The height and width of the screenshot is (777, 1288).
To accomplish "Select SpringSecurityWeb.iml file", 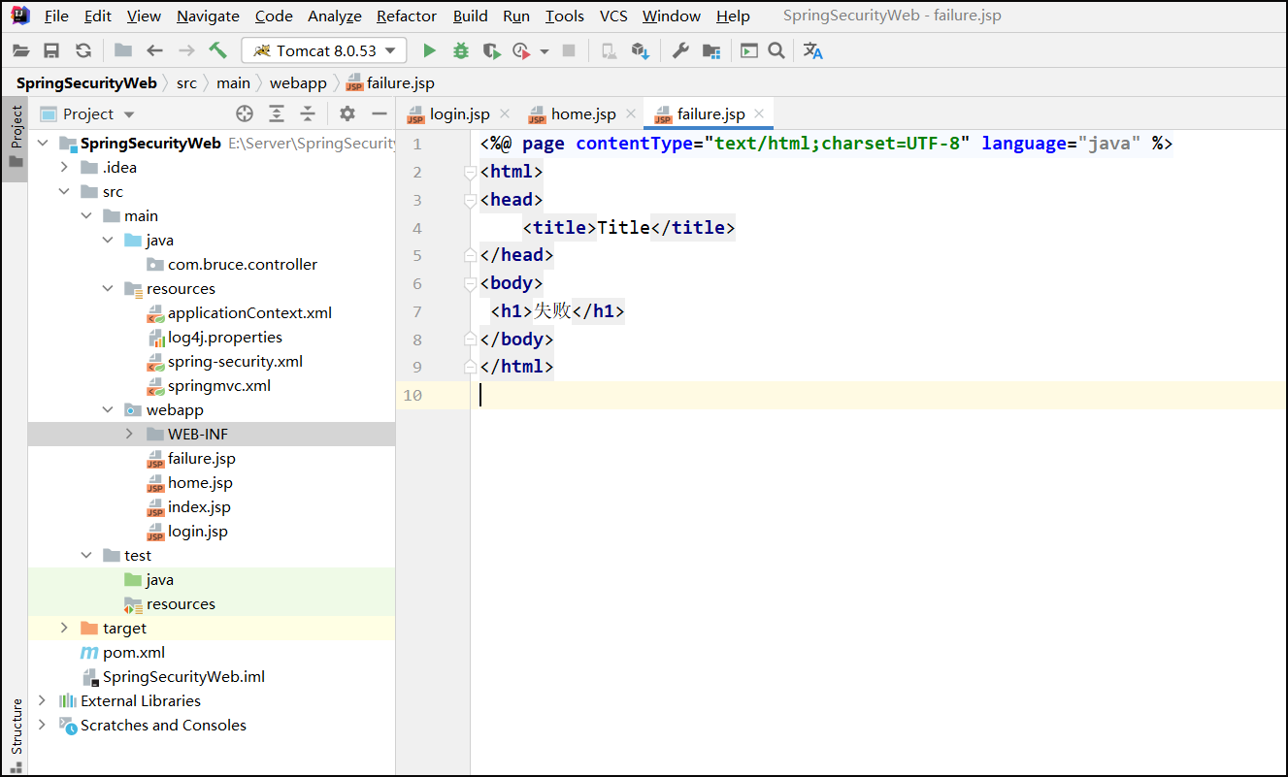I will [183, 677].
